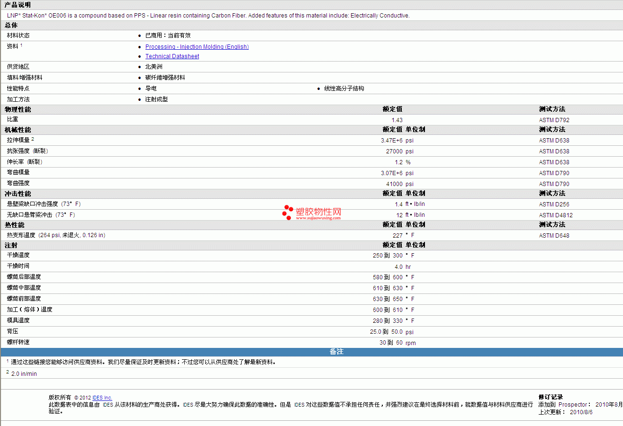Select the 冲击性能 section header
Screen dimensions: 623x426
tap(18, 194)
